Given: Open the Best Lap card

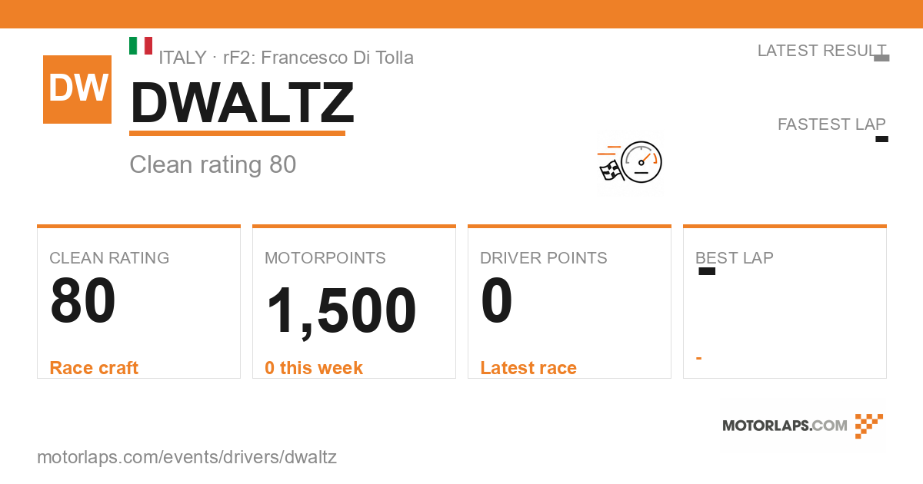Looking at the screenshot, I should (785, 302).
